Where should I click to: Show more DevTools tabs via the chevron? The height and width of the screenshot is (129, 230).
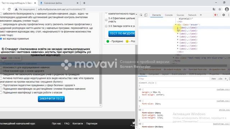coord(201,15)
